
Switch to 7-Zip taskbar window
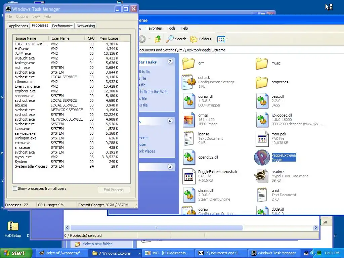pos(221,253)
